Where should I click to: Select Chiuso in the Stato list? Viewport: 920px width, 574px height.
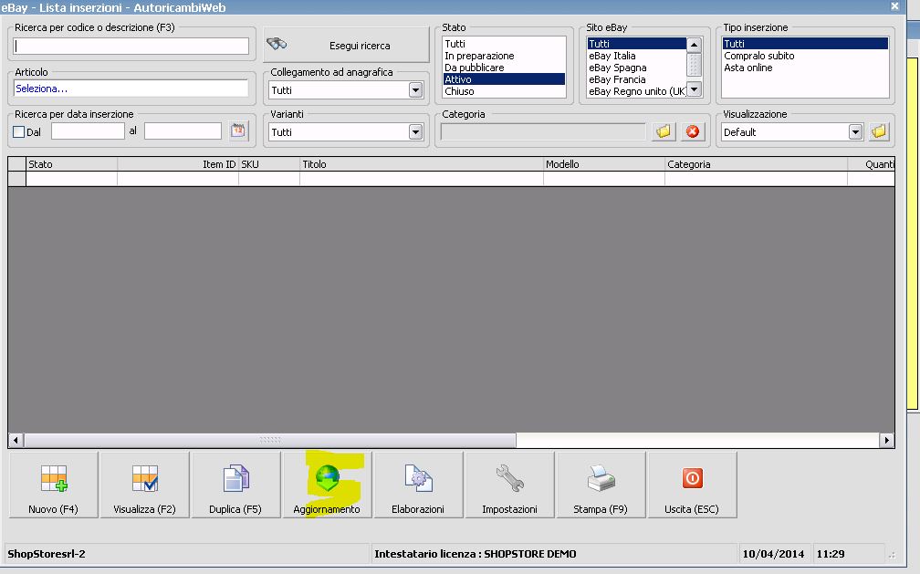504,91
